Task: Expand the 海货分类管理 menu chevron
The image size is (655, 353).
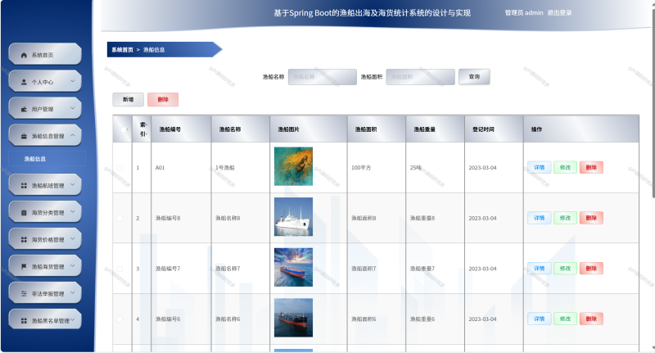Action: point(73,211)
